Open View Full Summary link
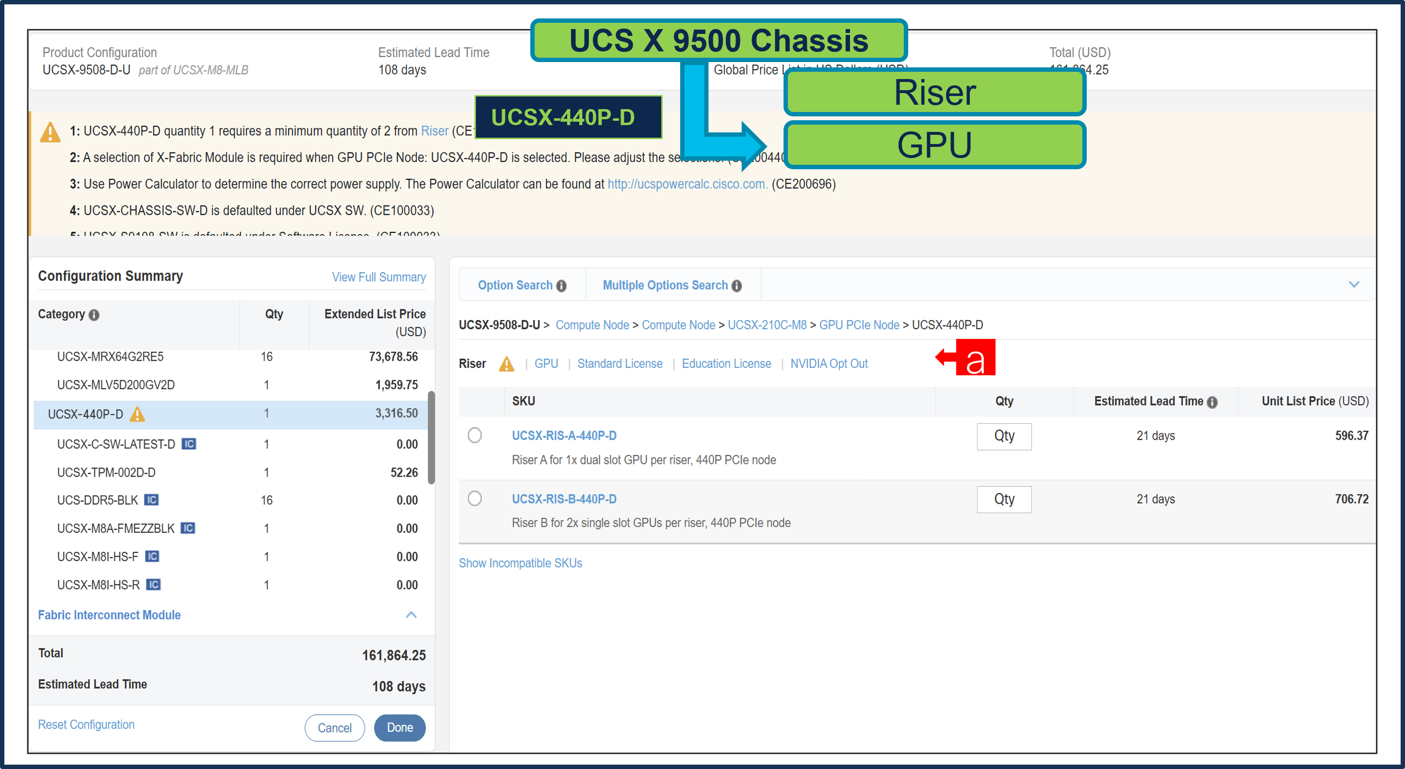Viewport: 1405px width, 769px height. pyautogui.click(x=378, y=277)
